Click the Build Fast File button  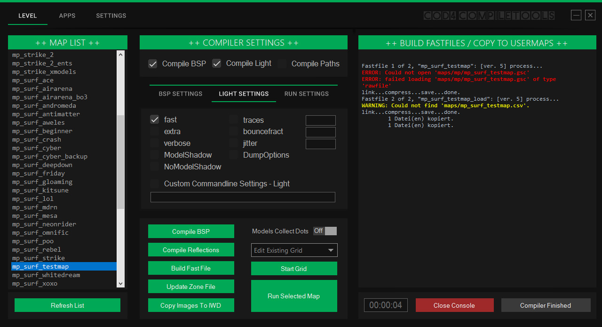pyautogui.click(x=191, y=268)
